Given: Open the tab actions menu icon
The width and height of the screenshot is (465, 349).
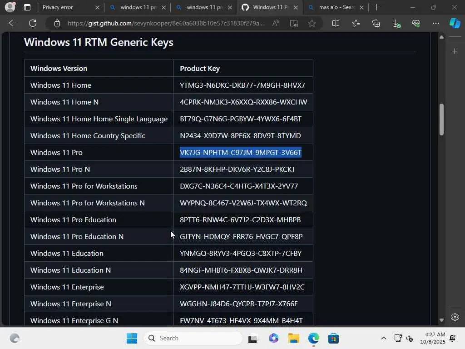Looking at the screenshot, I should click(x=27, y=7).
